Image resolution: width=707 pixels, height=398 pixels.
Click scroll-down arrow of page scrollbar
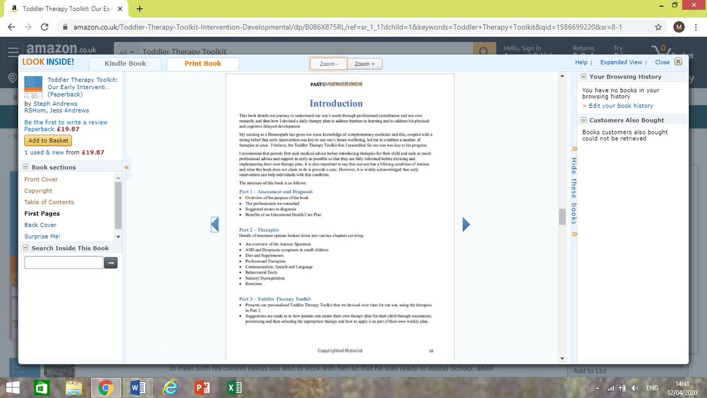click(562, 358)
